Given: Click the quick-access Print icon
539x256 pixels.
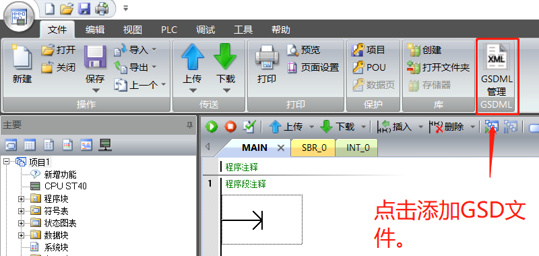Looking at the screenshot, I should tap(102, 8).
